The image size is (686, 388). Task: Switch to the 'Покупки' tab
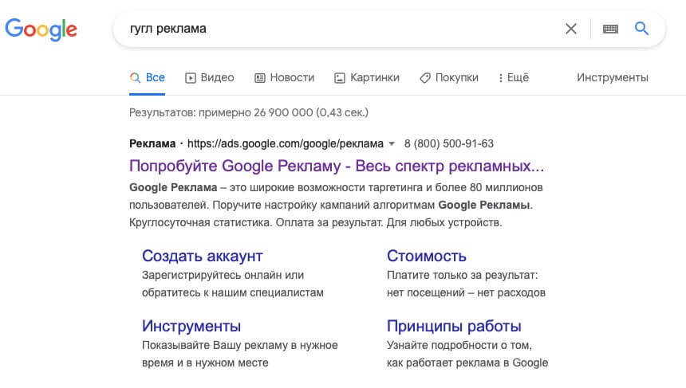click(x=449, y=78)
